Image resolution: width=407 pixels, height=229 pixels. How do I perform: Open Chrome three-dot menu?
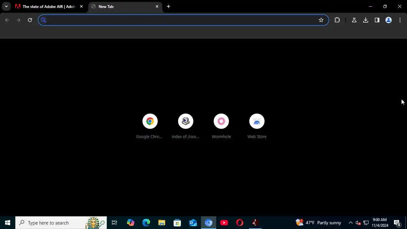point(400,20)
